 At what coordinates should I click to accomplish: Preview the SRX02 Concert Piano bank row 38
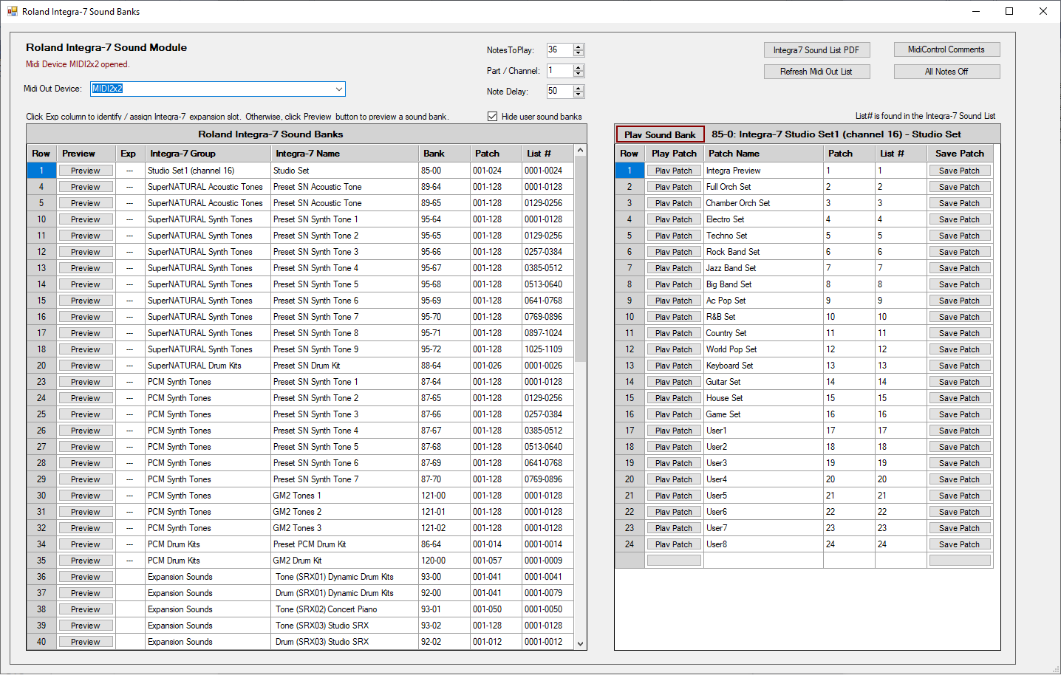click(x=86, y=609)
